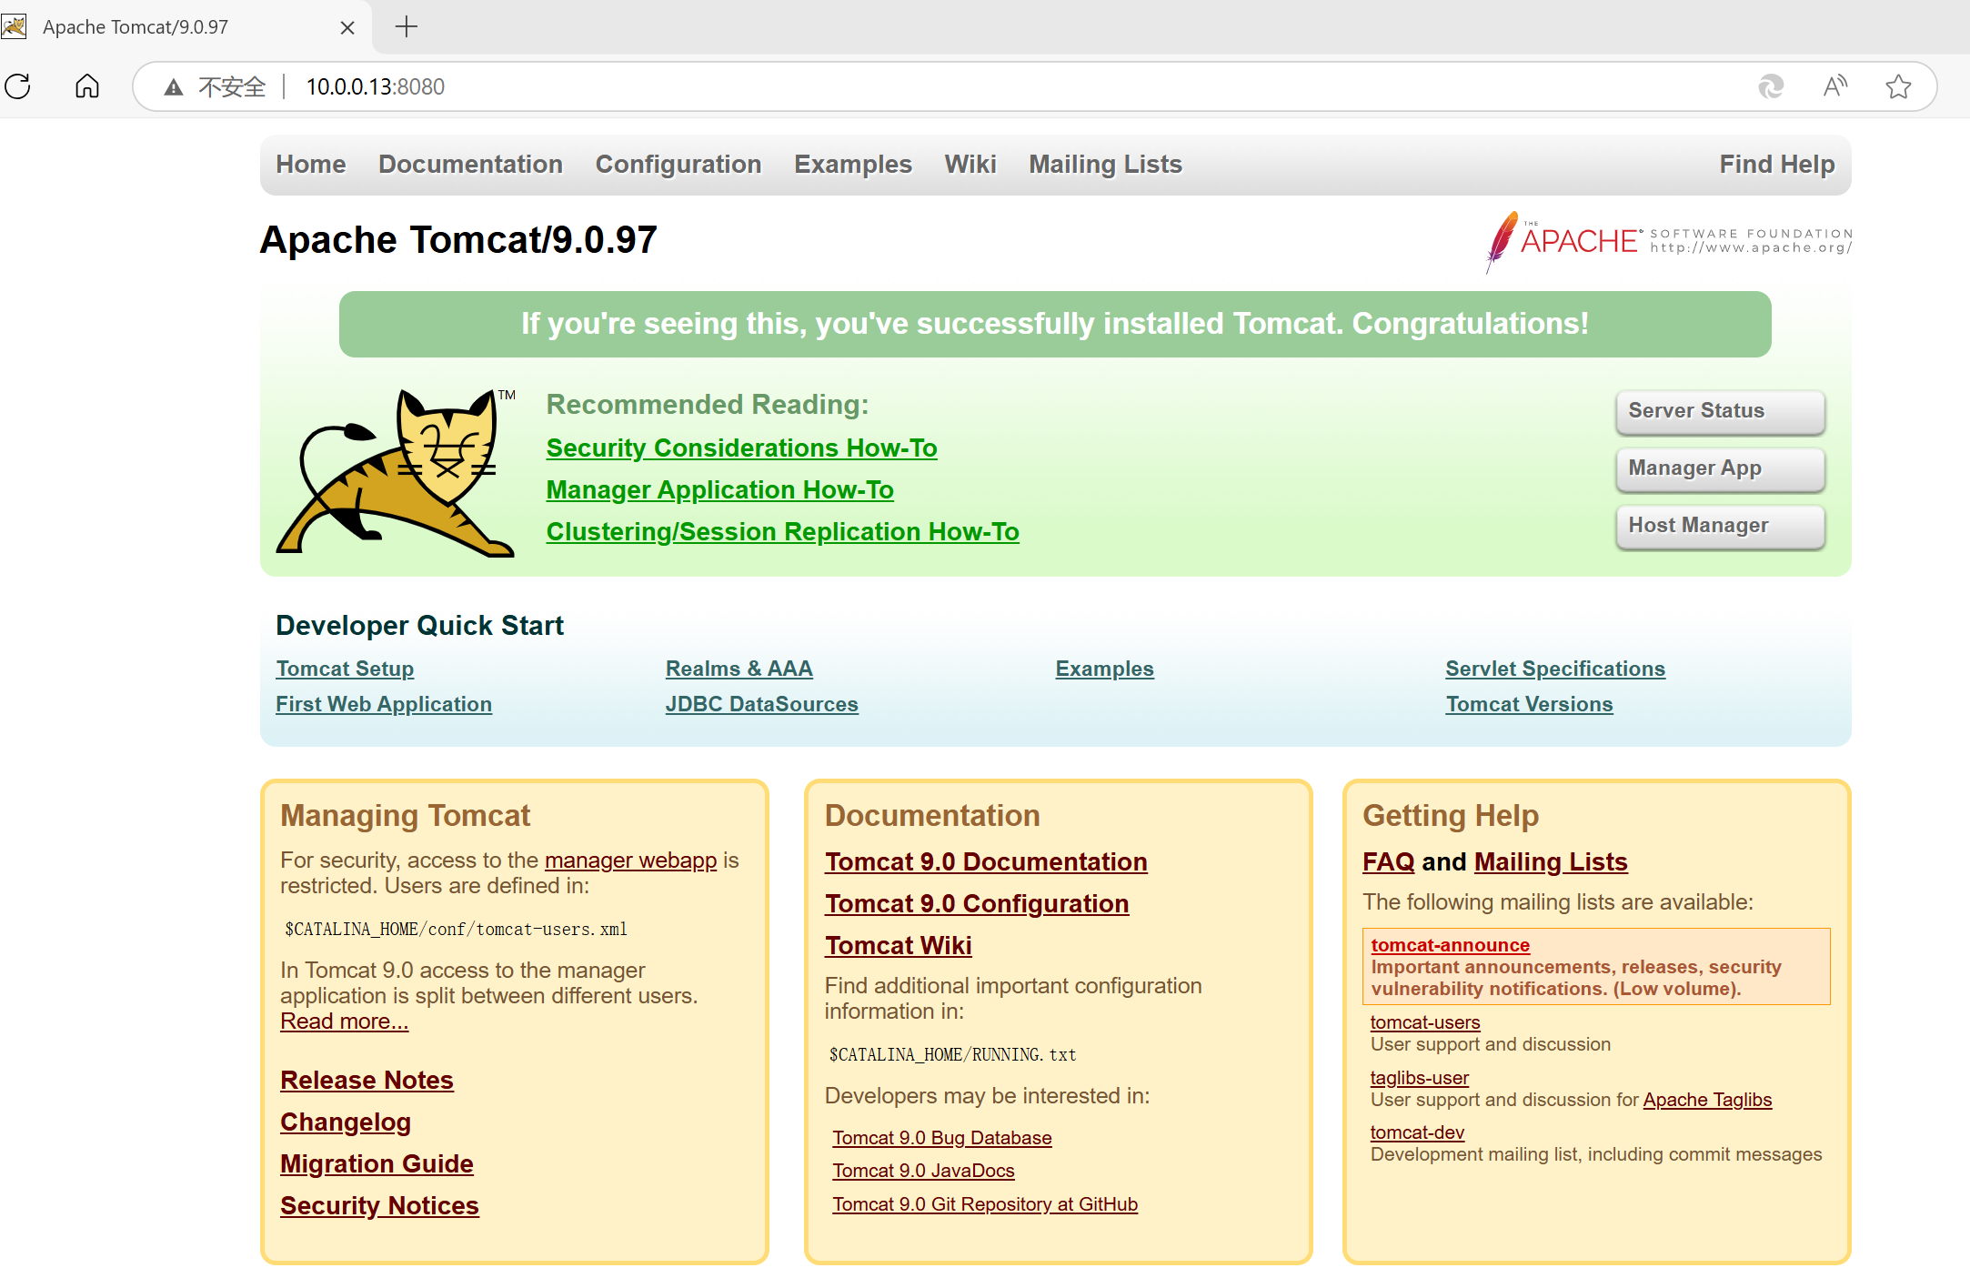Viewport: 1970px width, 1278px height.
Task: Open the Migration Guide link
Action: [x=377, y=1164]
